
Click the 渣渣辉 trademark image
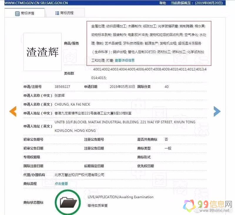coord(42,52)
